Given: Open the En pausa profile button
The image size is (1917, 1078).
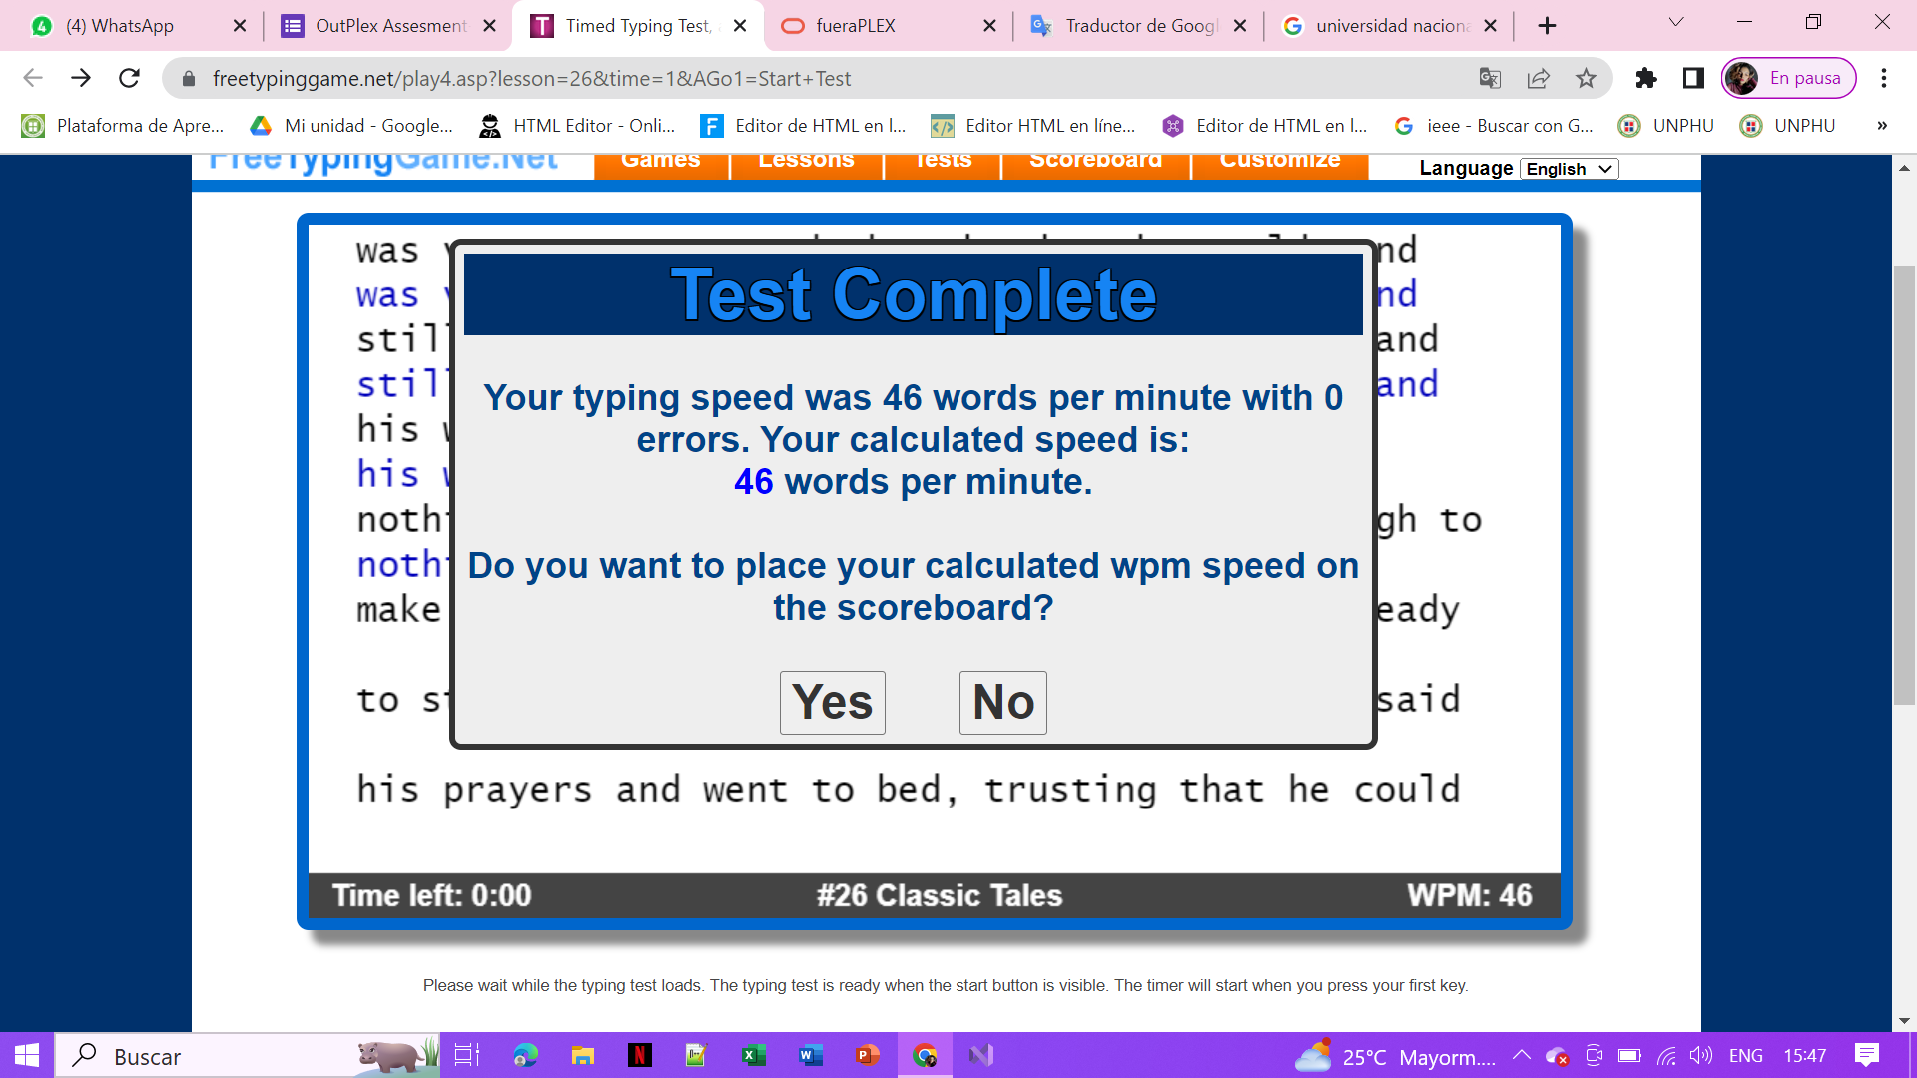Looking at the screenshot, I should tap(1788, 78).
